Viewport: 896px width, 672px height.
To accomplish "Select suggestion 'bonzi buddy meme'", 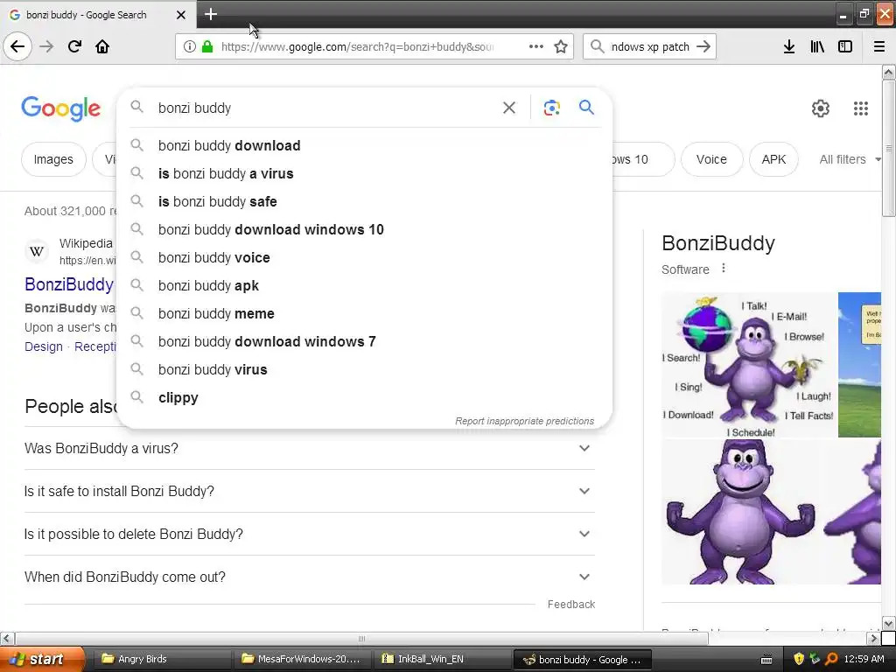I will click(x=364, y=314).
